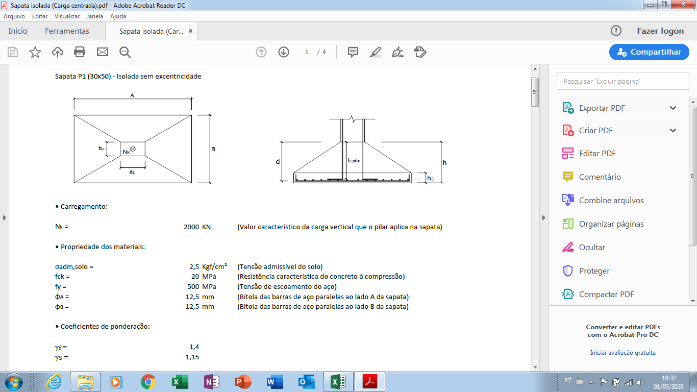Close the Sapata isolada document tab
This screenshot has height=392, width=697.
click(191, 31)
